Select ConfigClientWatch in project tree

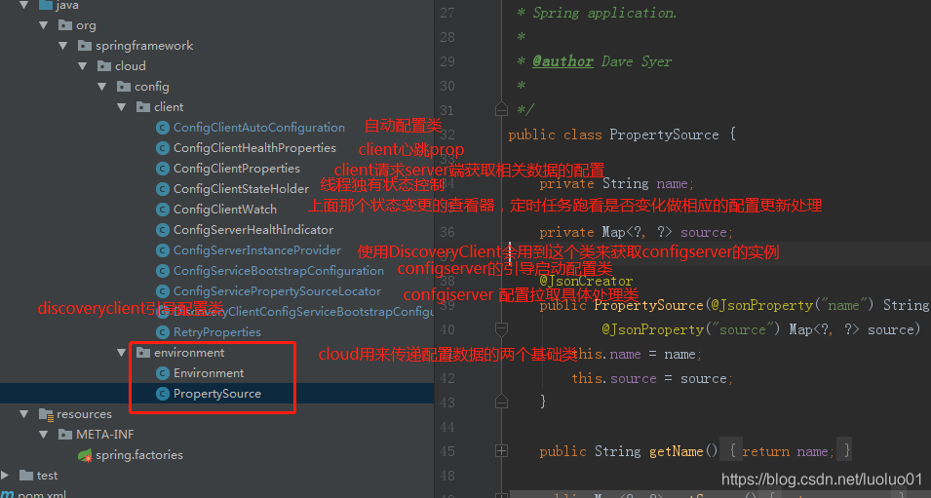click(x=225, y=210)
